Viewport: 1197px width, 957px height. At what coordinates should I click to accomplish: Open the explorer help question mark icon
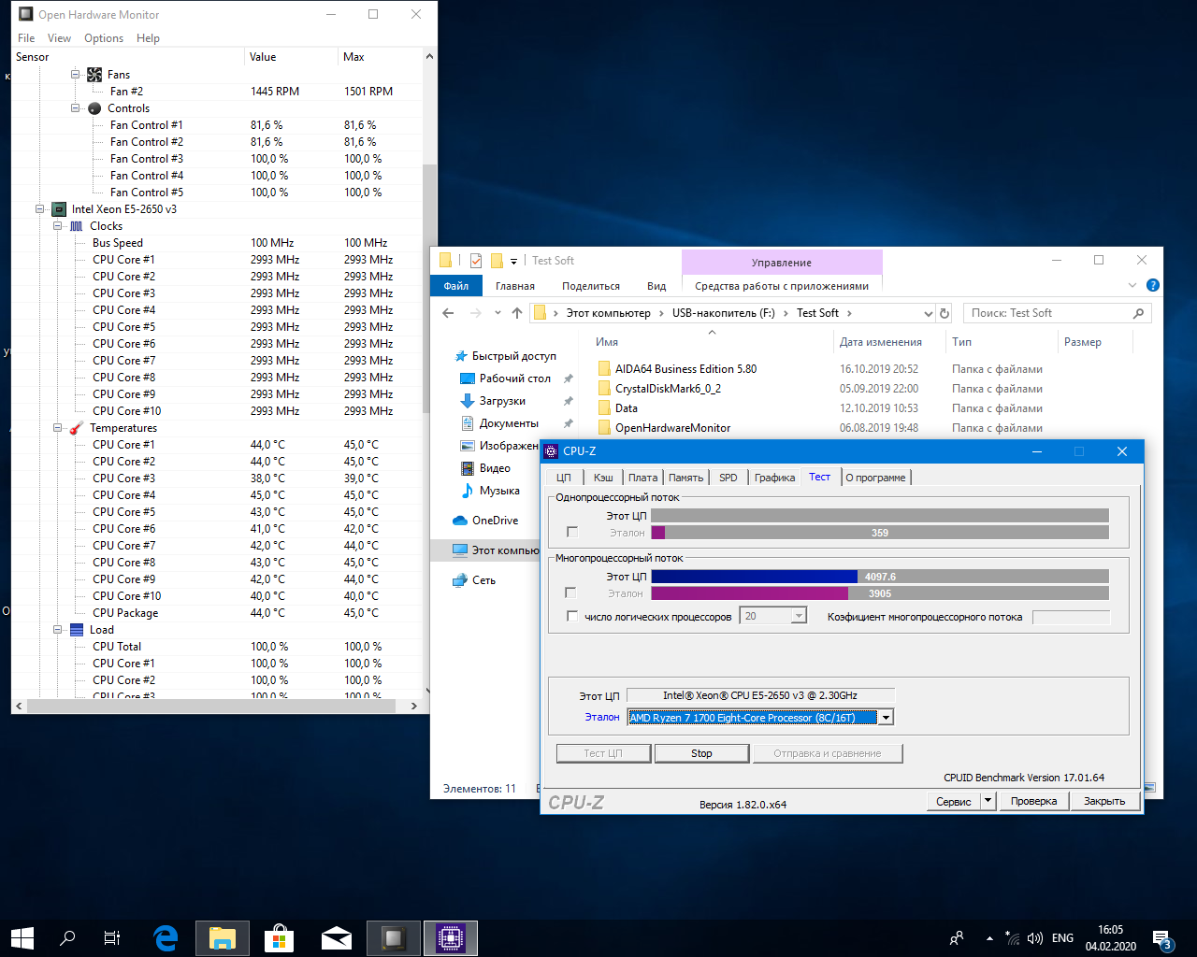(1153, 285)
